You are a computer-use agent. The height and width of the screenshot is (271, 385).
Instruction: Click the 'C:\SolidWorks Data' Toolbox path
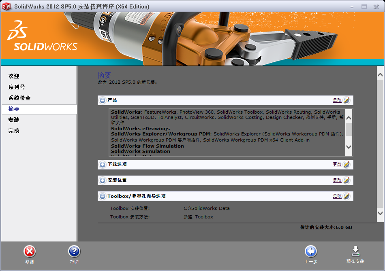click(x=207, y=208)
